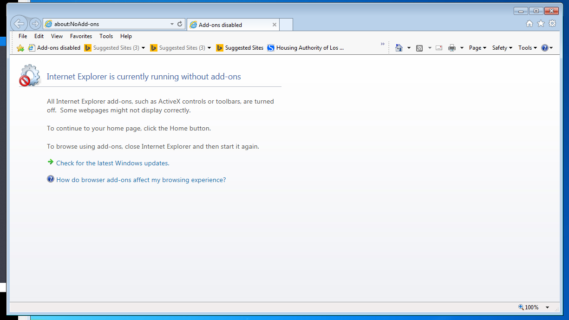569x320 pixels.
Task: Select the Add-ons disabled tab
Action: click(233, 25)
